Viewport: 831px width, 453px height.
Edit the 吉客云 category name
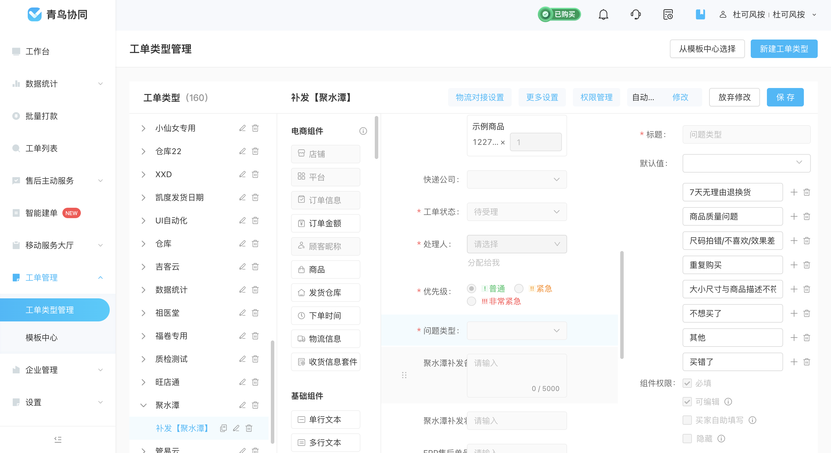click(x=242, y=267)
